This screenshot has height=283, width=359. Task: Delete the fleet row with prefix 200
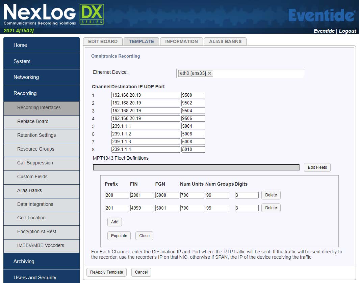pos(271,195)
